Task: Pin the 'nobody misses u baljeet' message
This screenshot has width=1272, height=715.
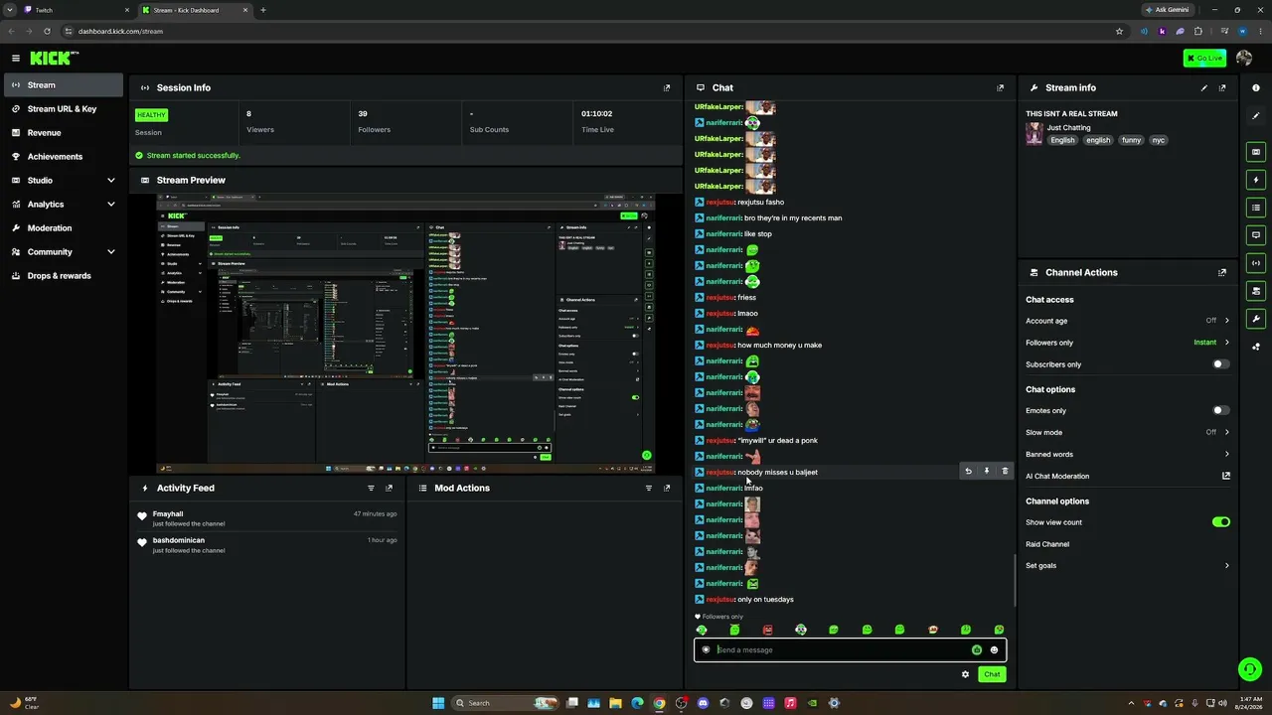Action: (987, 472)
